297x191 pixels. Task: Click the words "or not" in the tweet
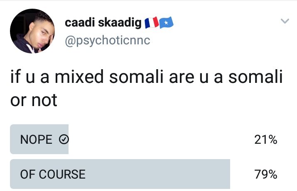pyautogui.click(x=34, y=100)
